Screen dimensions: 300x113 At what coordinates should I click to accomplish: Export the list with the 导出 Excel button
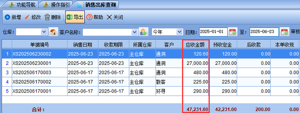click(75, 17)
